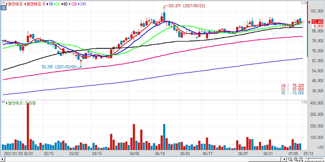Click the blue 호 button
This screenshot has width=325, height=162.
[3, 8]
